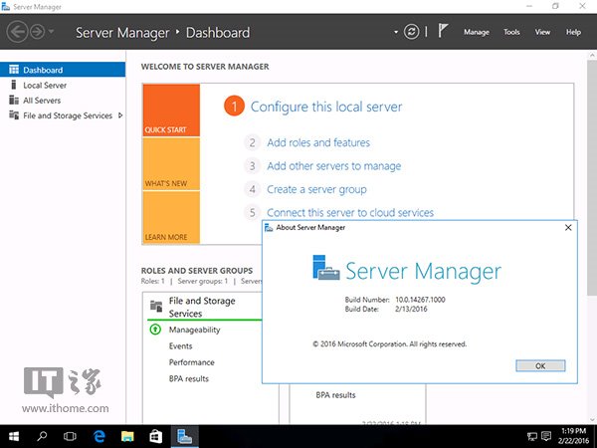Open Events in File and Storage tile
This screenshot has height=448, width=597.
pos(180,345)
